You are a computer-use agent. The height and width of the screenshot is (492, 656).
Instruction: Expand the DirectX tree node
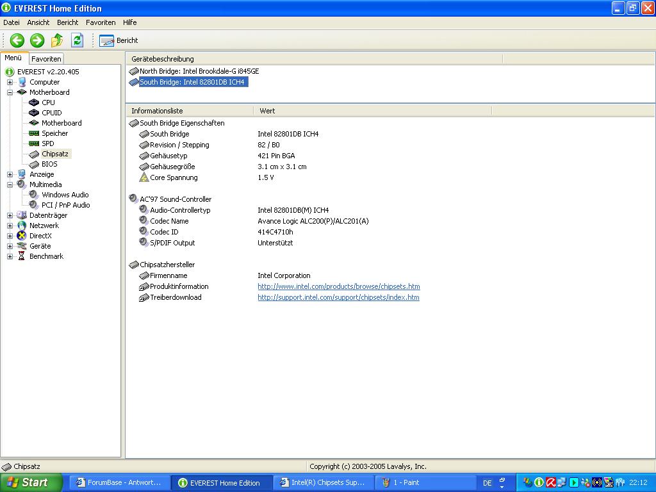[x=10, y=236]
